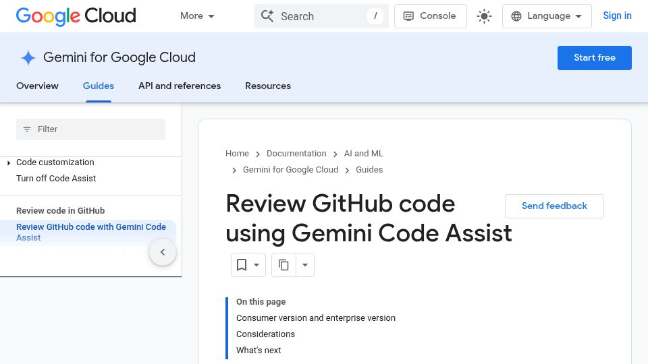This screenshot has width=648, height=364.
Task: Toggle the light/dark theme sun icon
Action: 484,16
